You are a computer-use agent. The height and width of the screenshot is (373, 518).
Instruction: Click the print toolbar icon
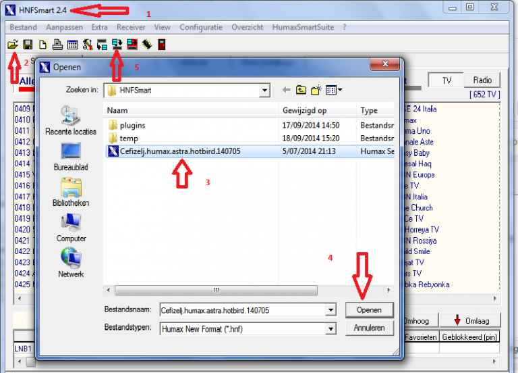[57, 45]
